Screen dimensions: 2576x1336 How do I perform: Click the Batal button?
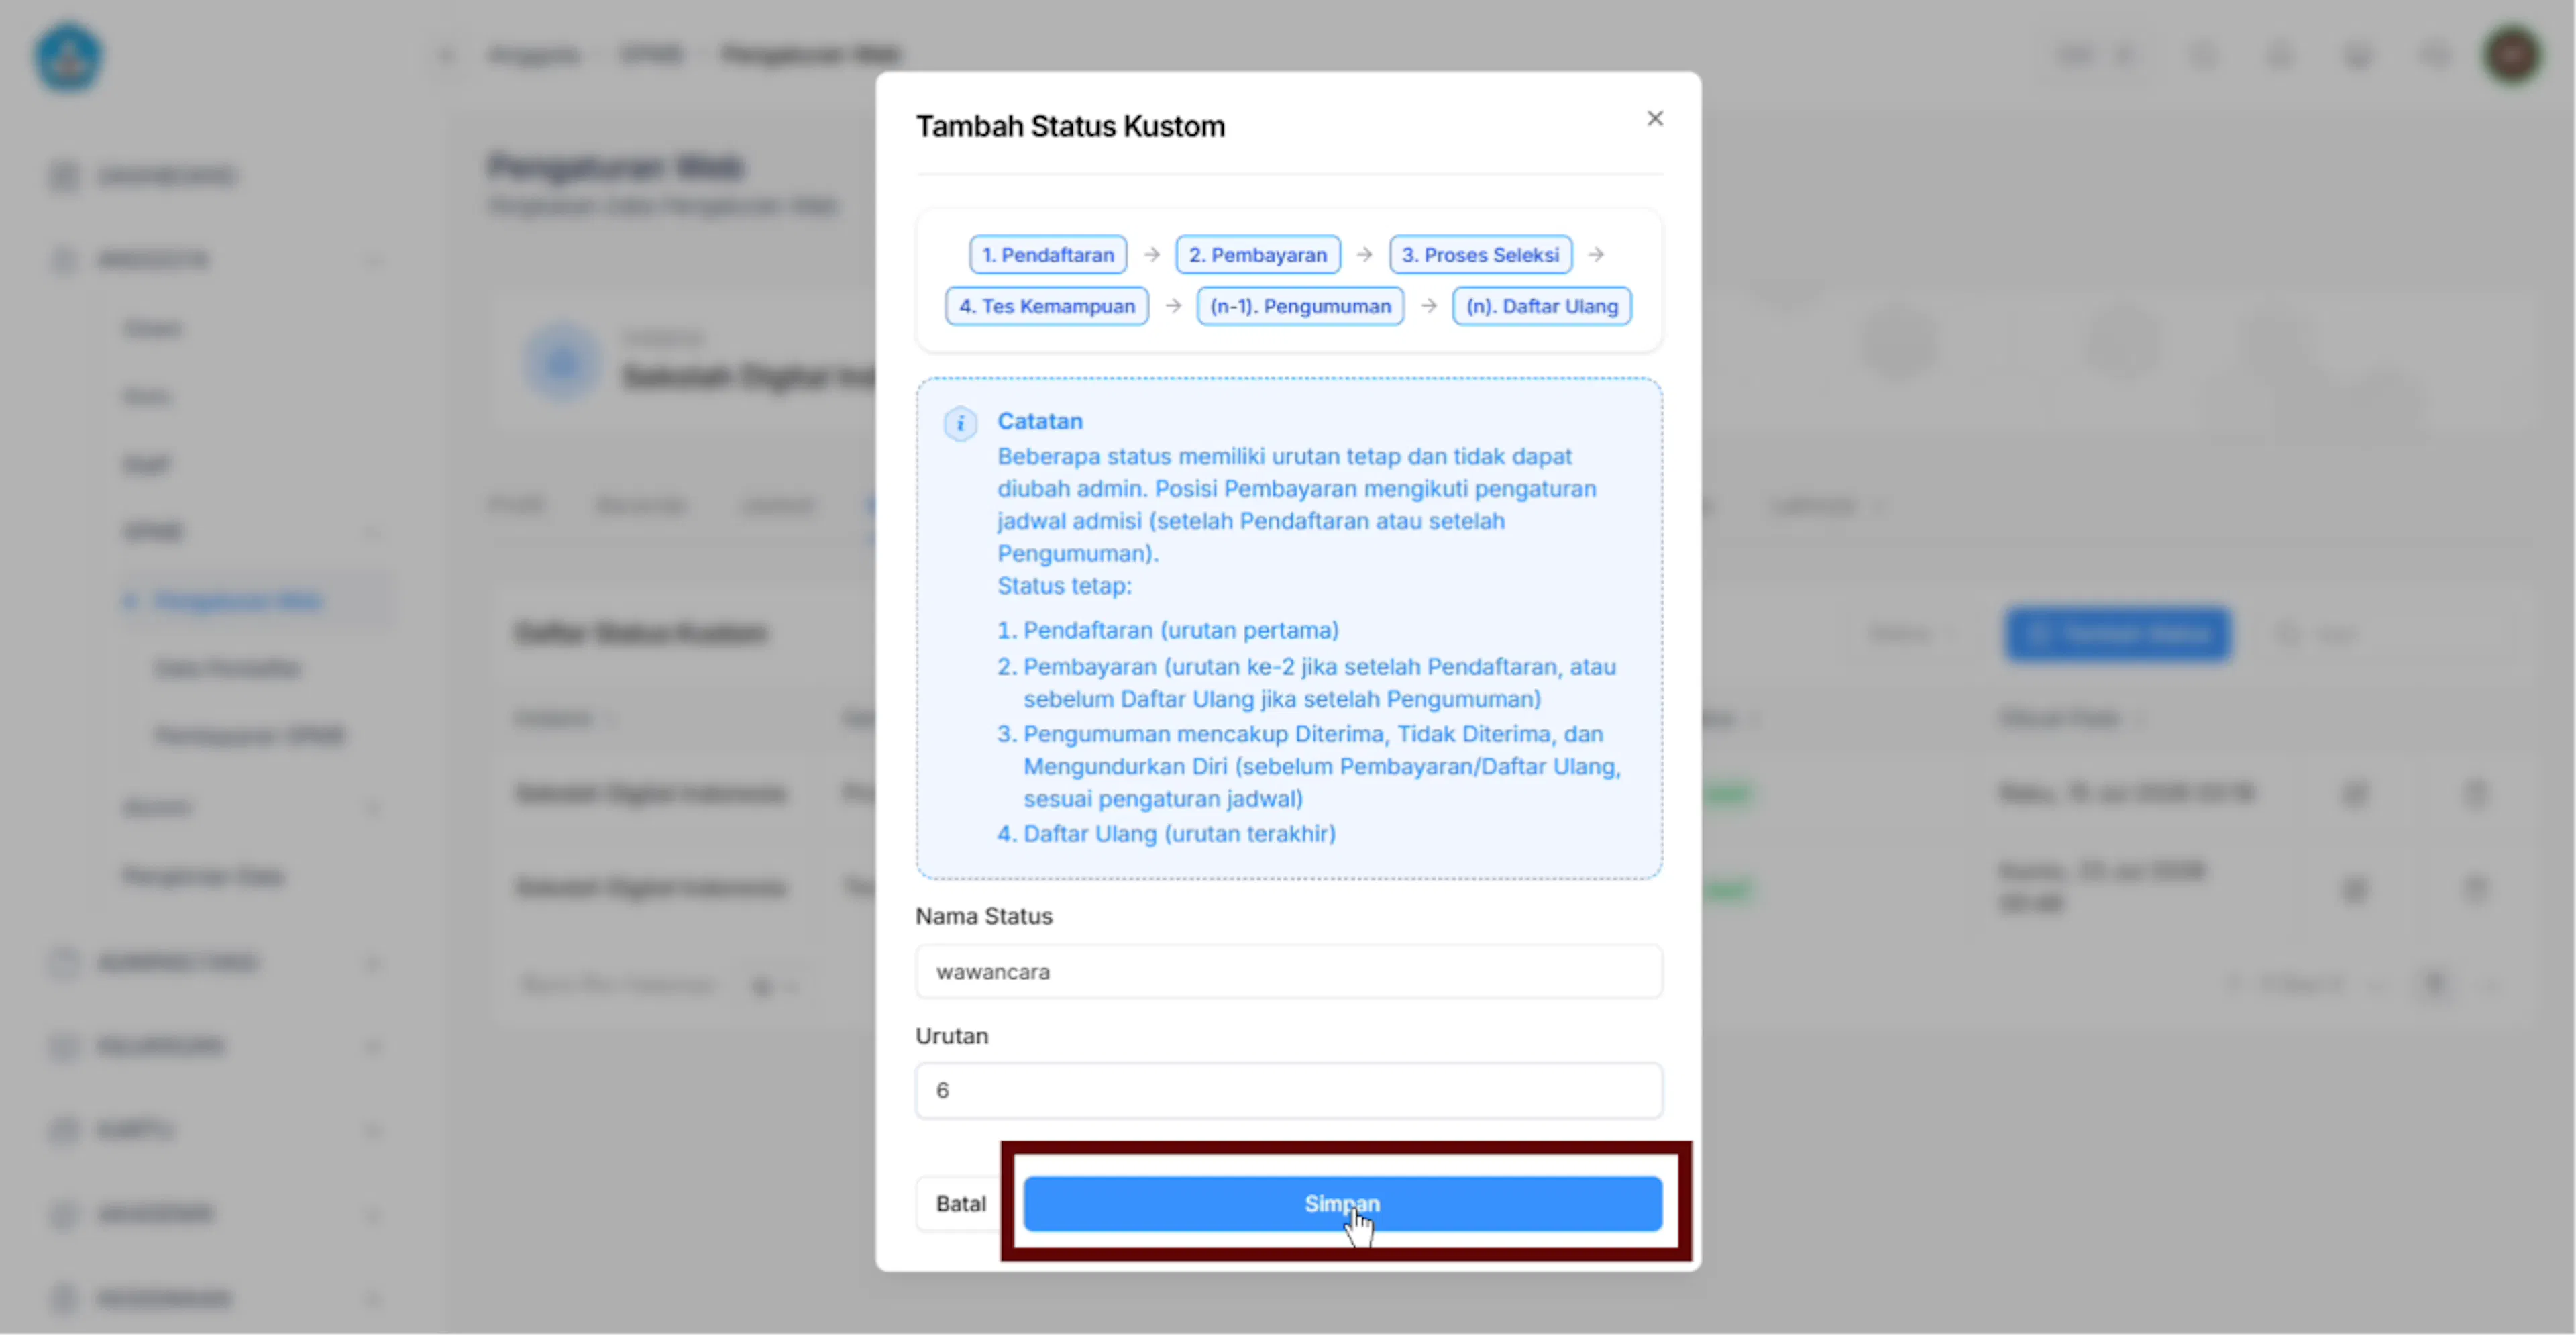point(960,1204)
